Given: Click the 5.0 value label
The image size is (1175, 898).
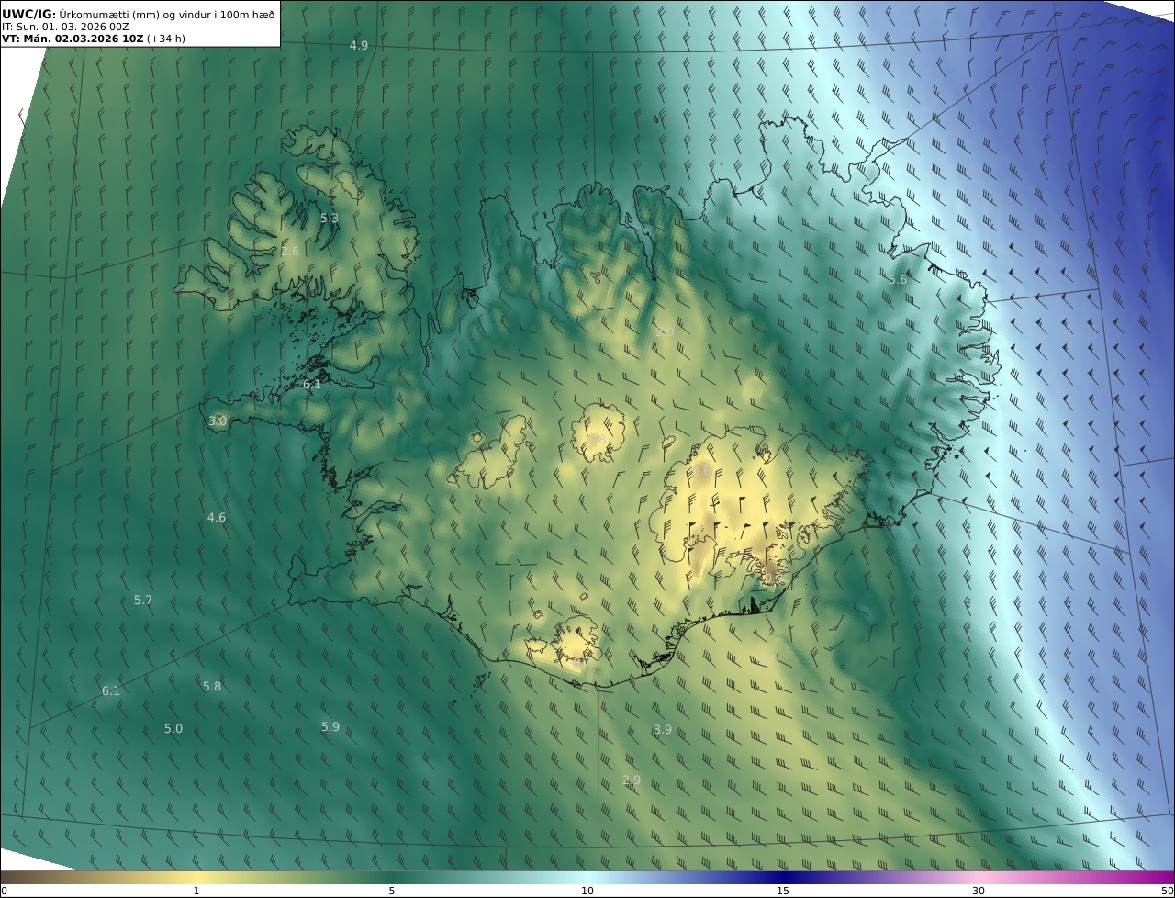Looking at the screenshot, I should (x=173, y=728).
